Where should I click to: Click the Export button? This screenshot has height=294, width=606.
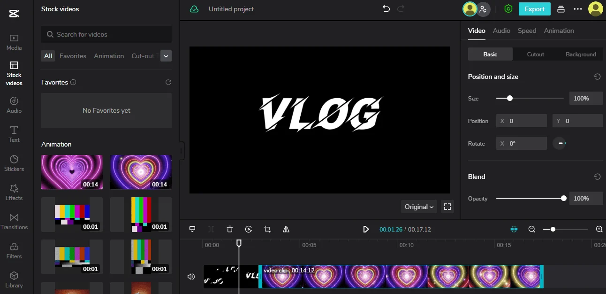click(534, 9)
